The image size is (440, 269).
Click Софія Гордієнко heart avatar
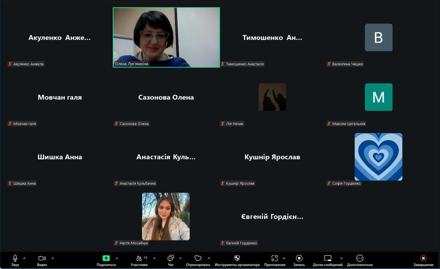point(378,157)
